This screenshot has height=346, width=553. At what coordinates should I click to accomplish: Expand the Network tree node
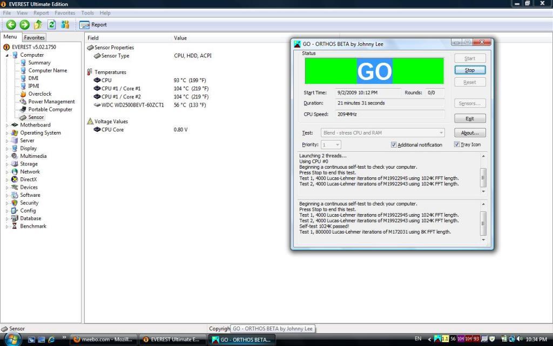click(x=6, y=171)
